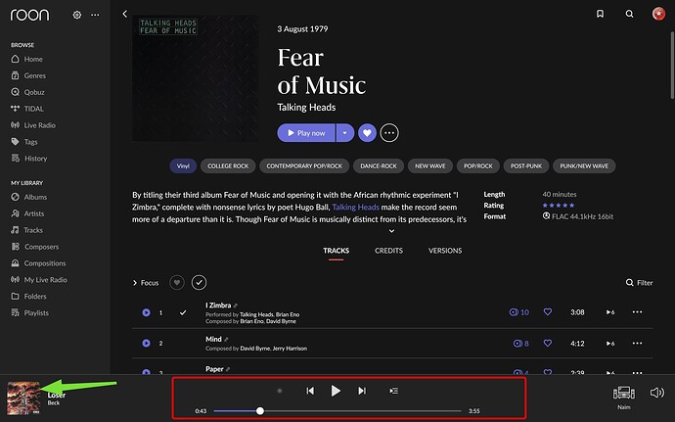Click the Play now button

click(x=306, y=133)
